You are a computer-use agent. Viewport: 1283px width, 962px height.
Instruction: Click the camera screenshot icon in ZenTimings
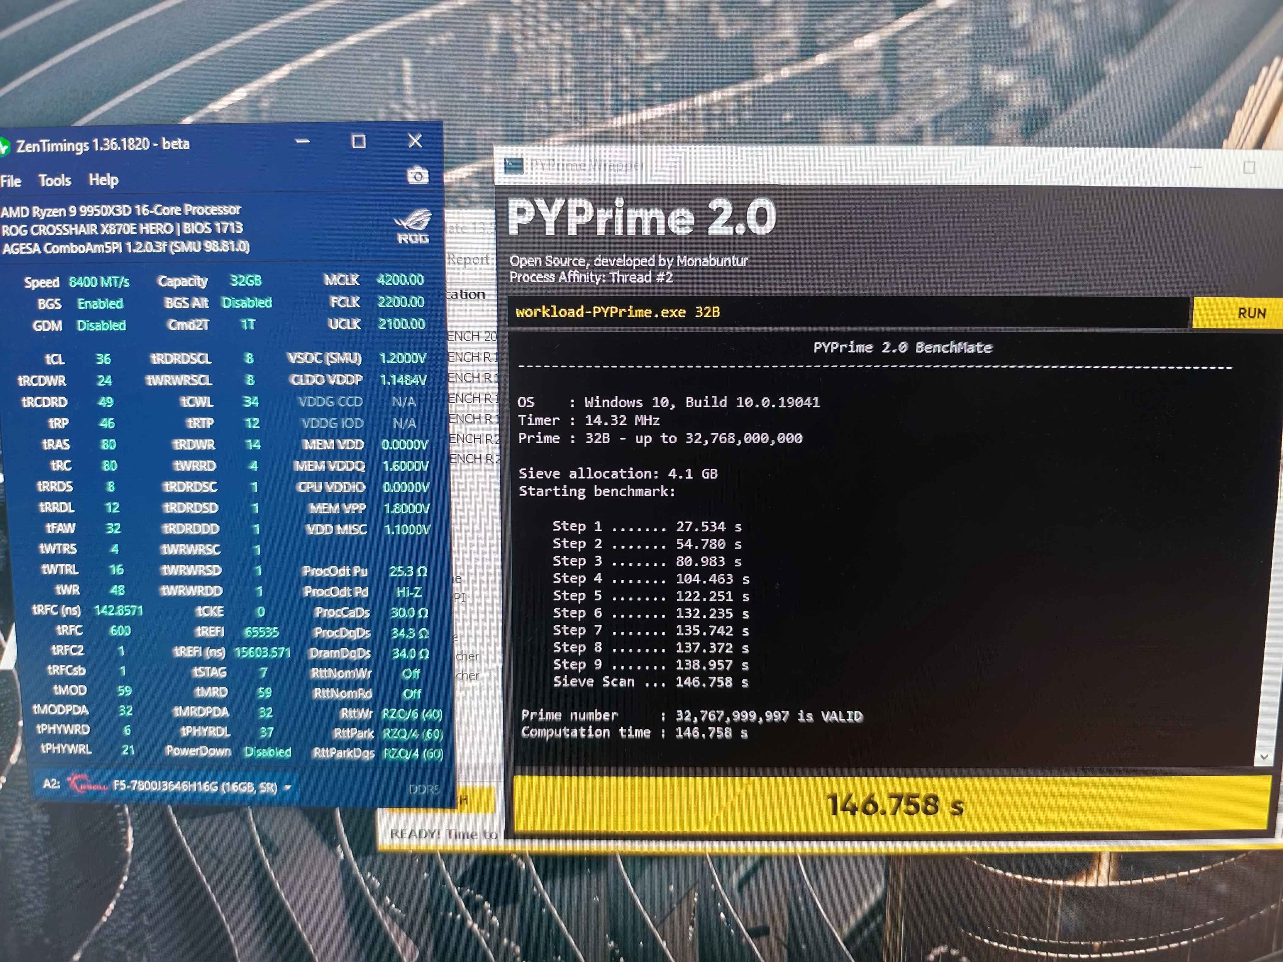[417, 176]
